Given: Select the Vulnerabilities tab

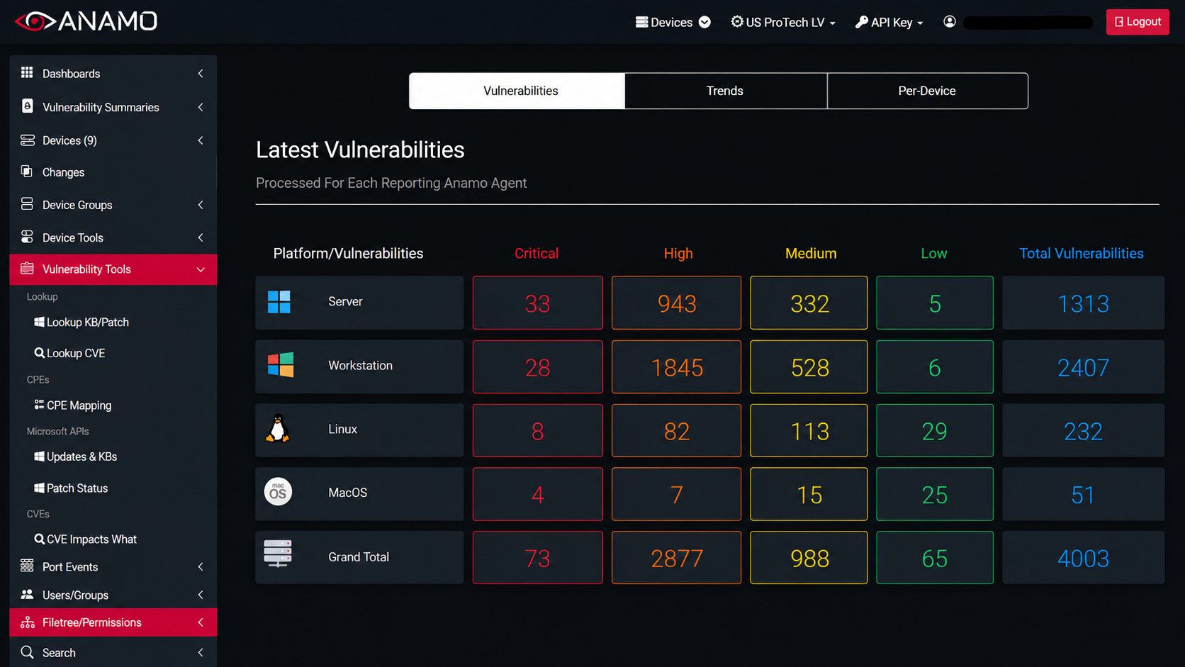Looking at the screenshot, I should [517, 91].
